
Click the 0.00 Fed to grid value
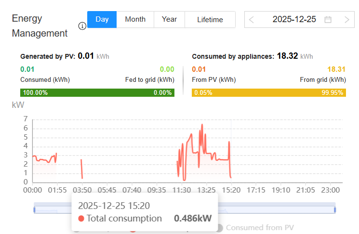tap(167, 69)
